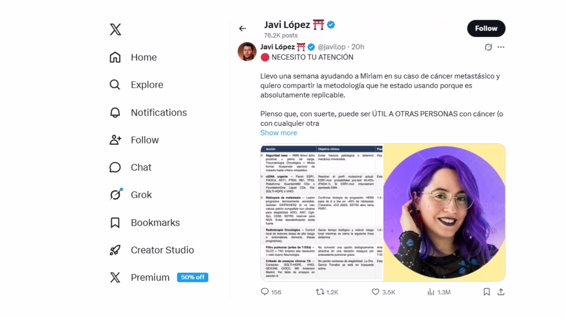
Task: Go back using the arrow
Action: point(242,28)
